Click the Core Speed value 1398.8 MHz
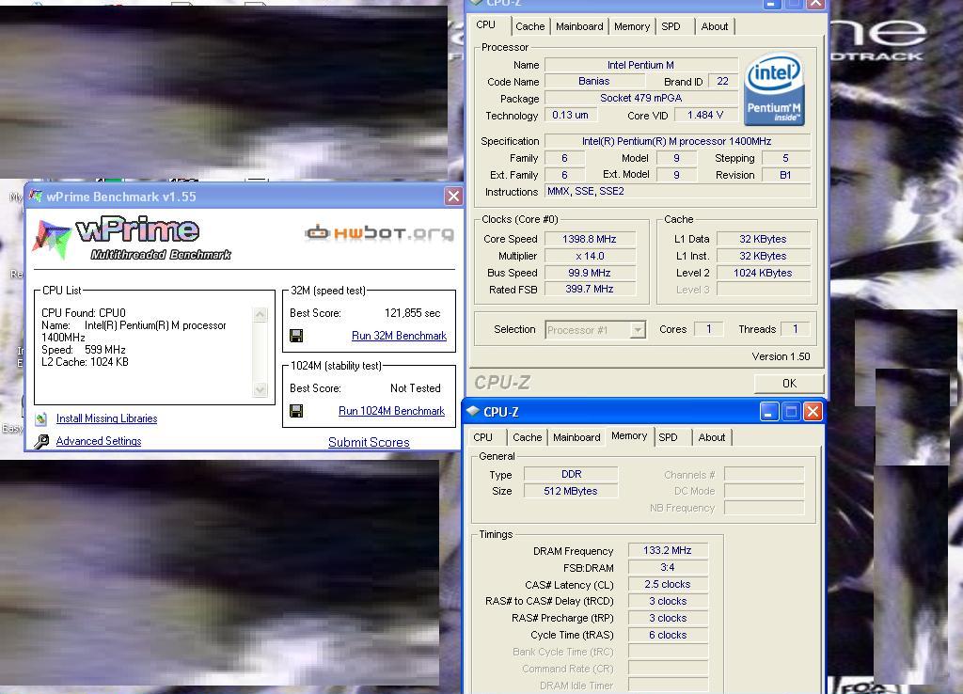The height and width of the screenshot is (694, 963). point(590,239)
